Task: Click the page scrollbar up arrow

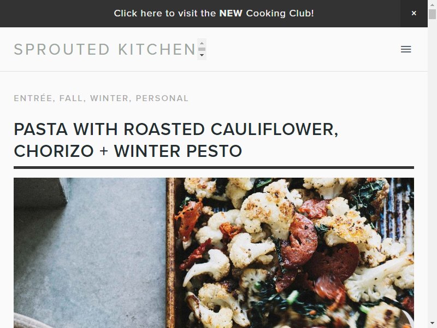Action: point(432,5)
